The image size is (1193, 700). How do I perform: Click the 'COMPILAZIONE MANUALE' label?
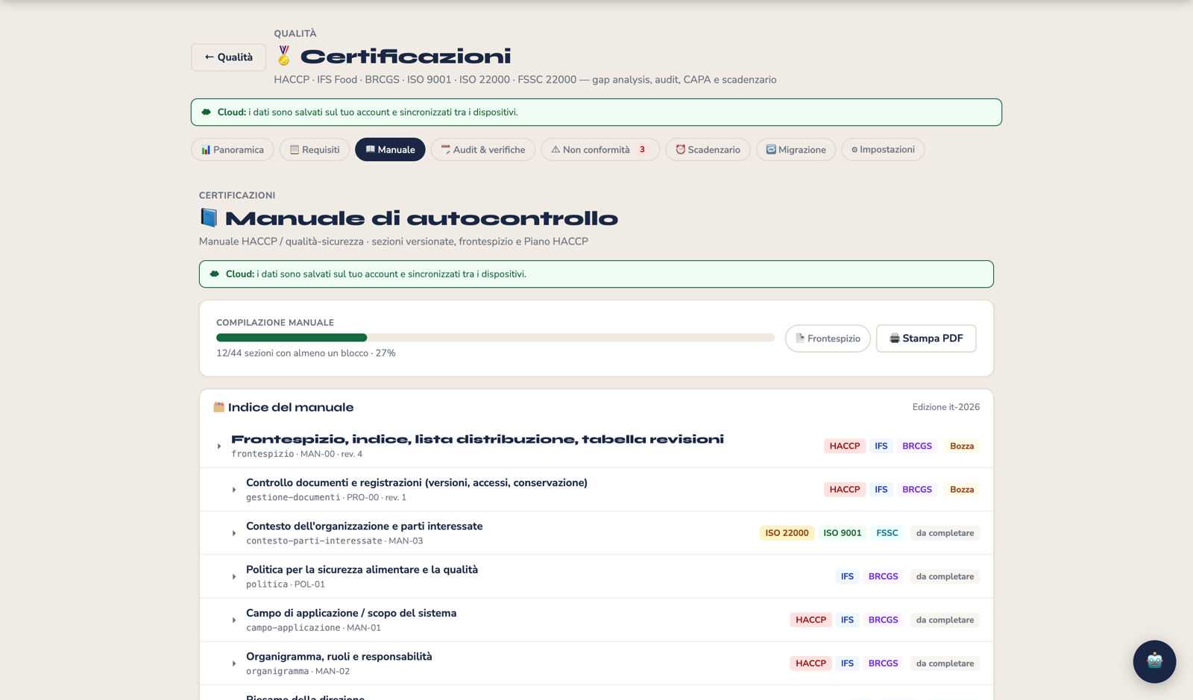275,323
